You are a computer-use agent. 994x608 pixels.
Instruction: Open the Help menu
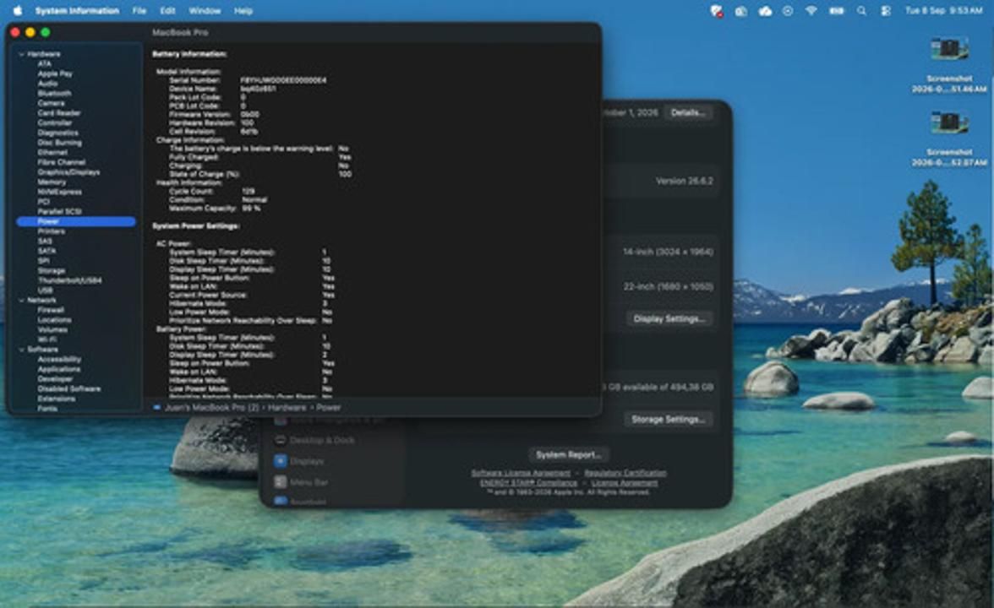click(243, 11)
